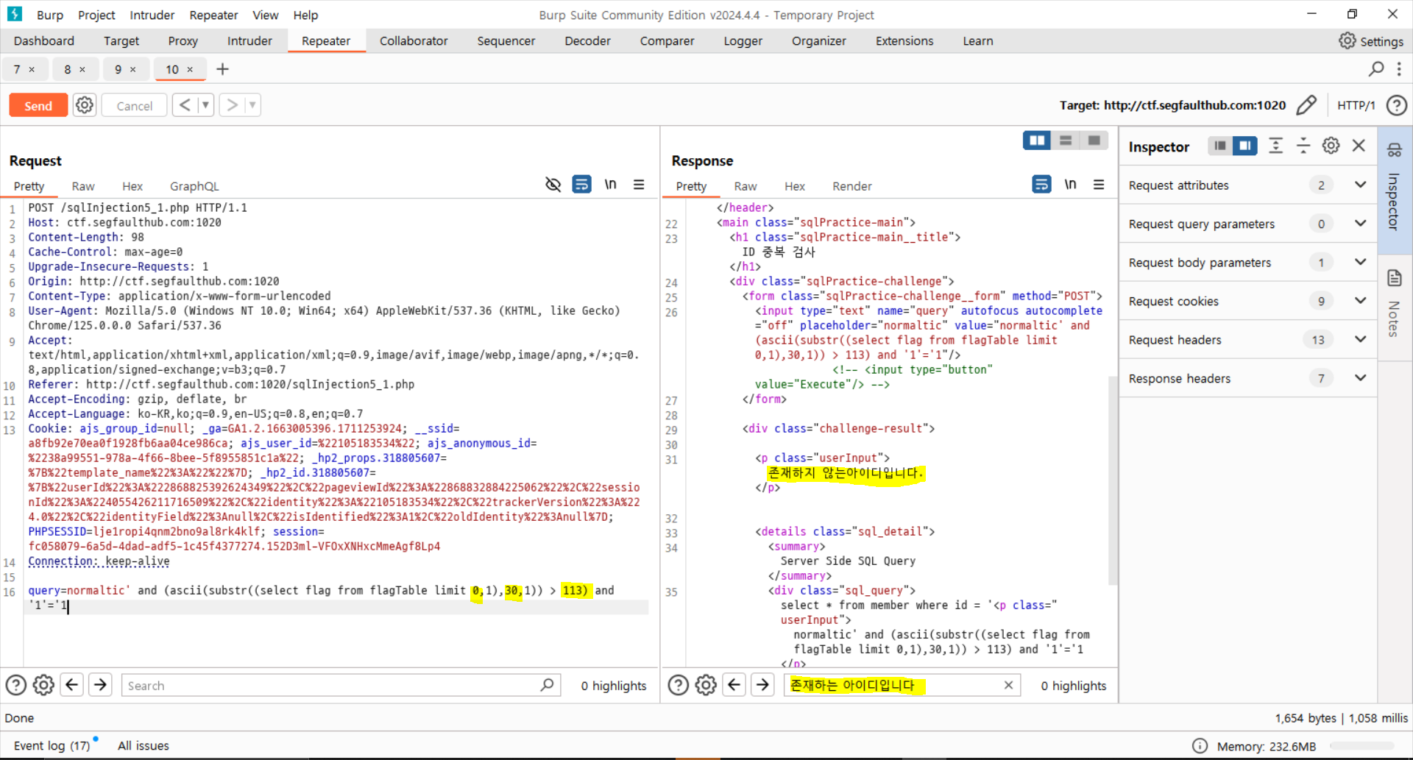Image resolution: width=1413 pixels, height=760 pixels.
Task: Go to next request in history
Action: [x=232, y=105]
